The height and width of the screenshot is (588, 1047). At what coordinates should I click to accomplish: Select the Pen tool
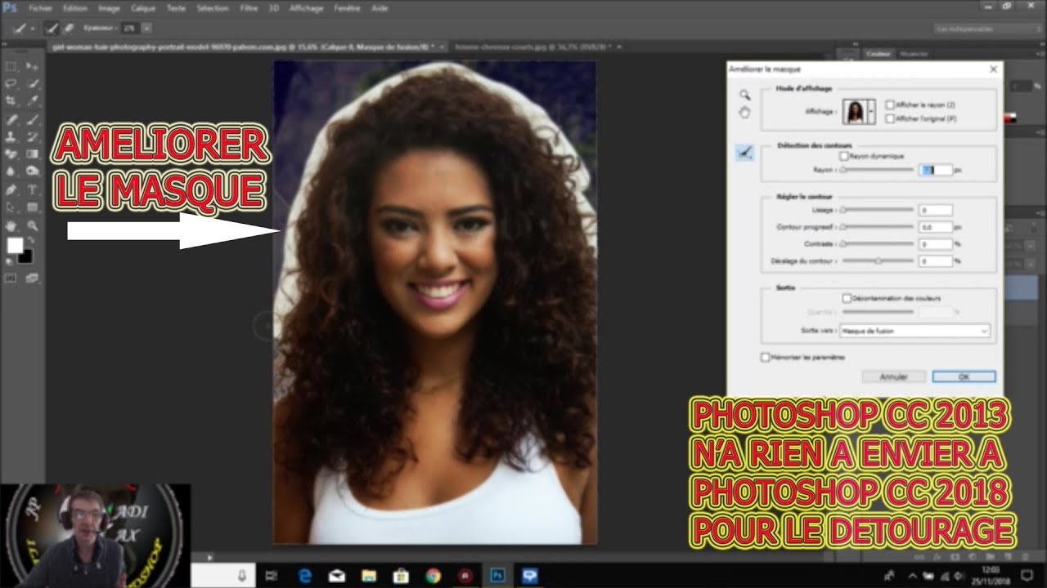click(x=11, y=189)
